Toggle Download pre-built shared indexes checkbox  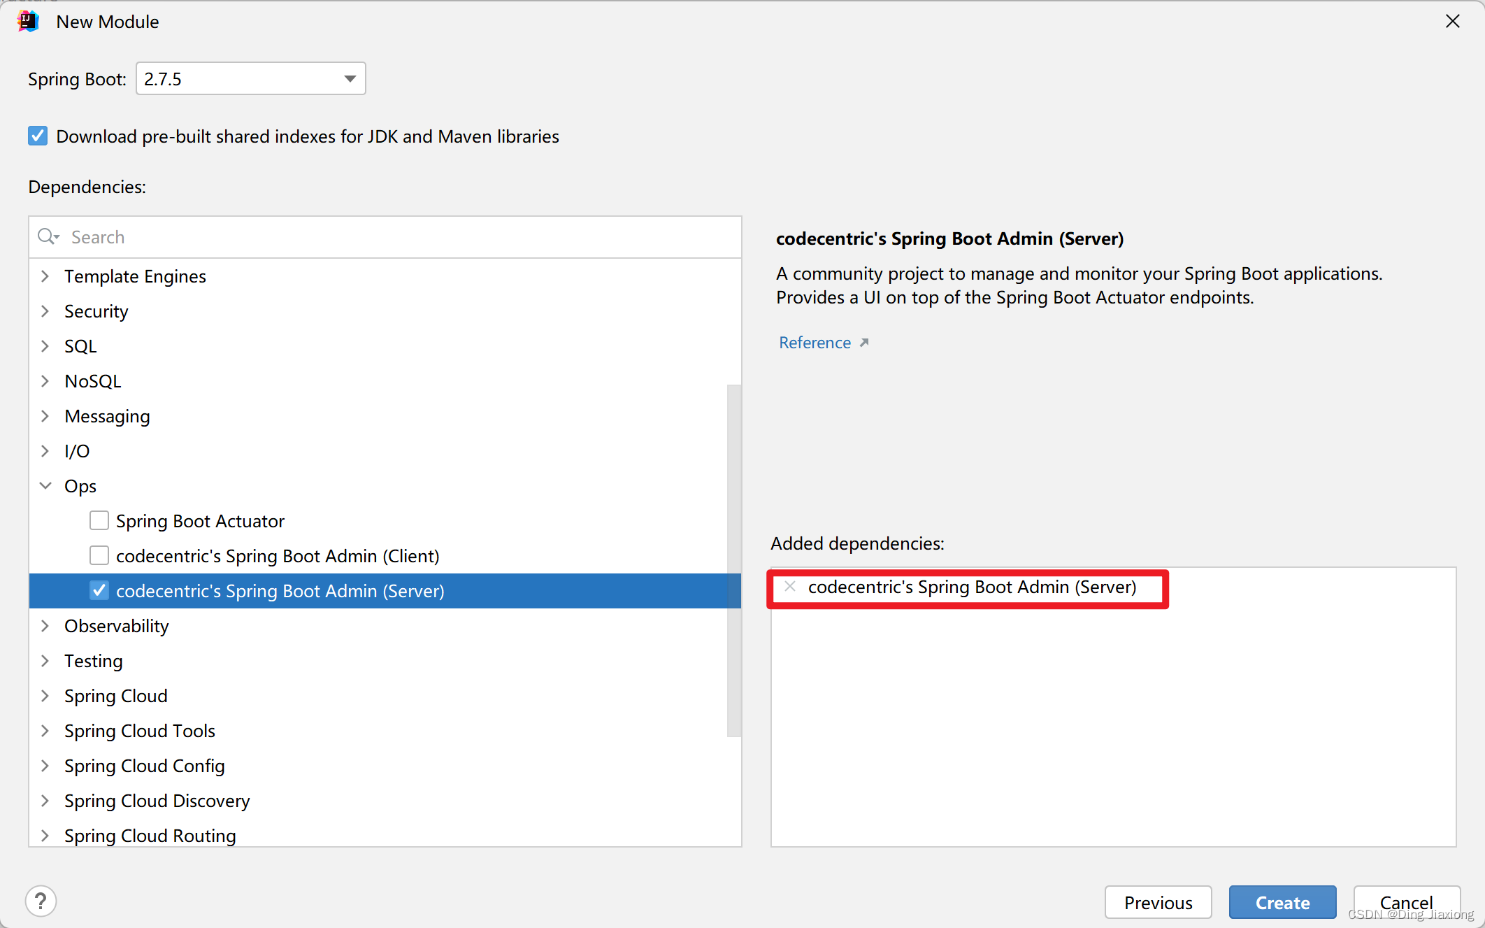pyautogui.click(x=38, y=136)
